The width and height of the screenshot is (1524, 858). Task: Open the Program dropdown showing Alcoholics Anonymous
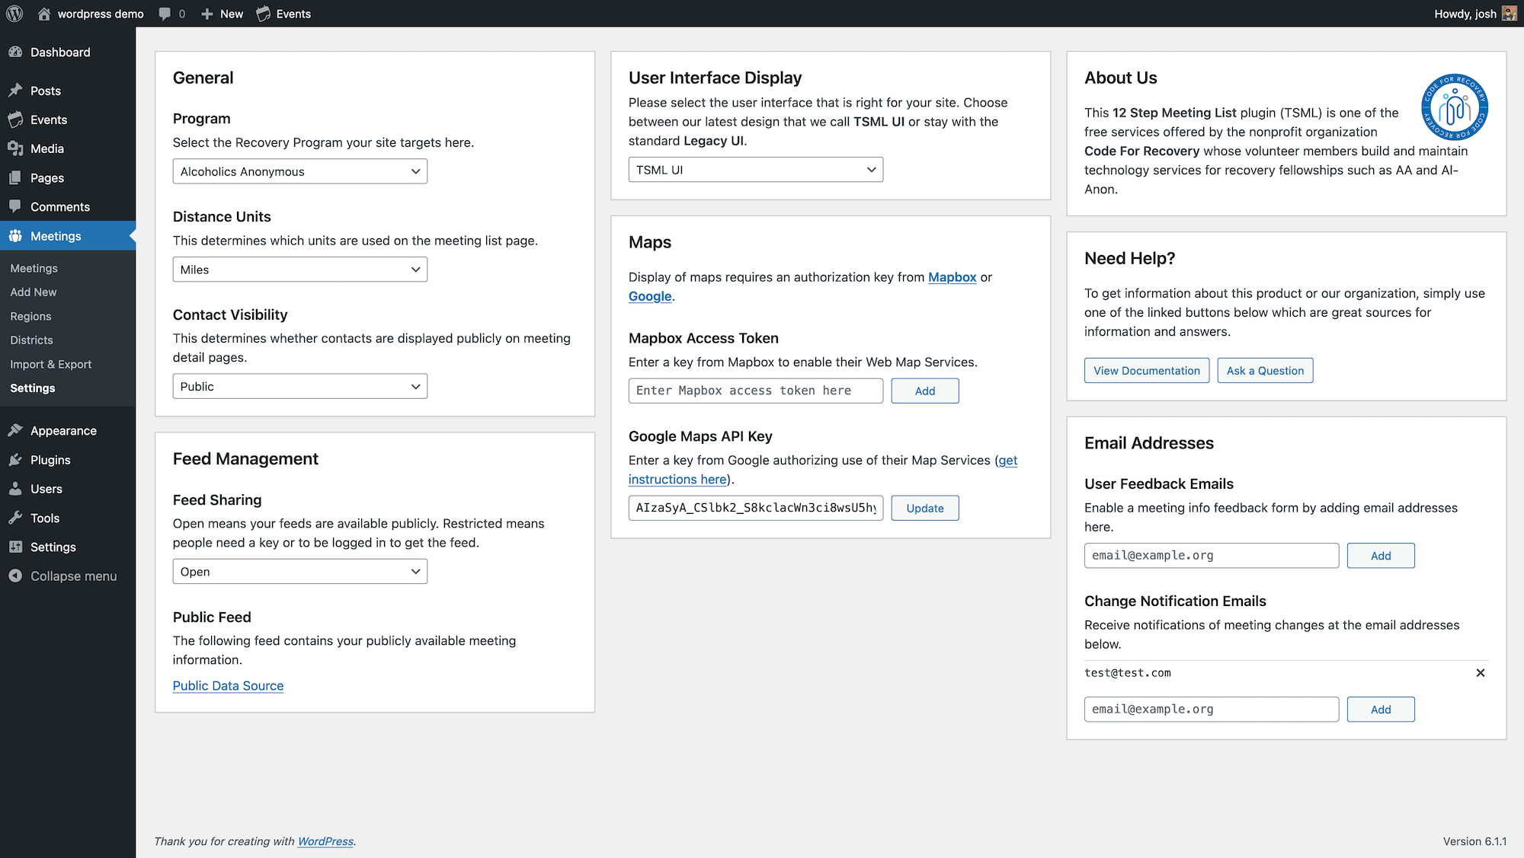click(299, 171)
